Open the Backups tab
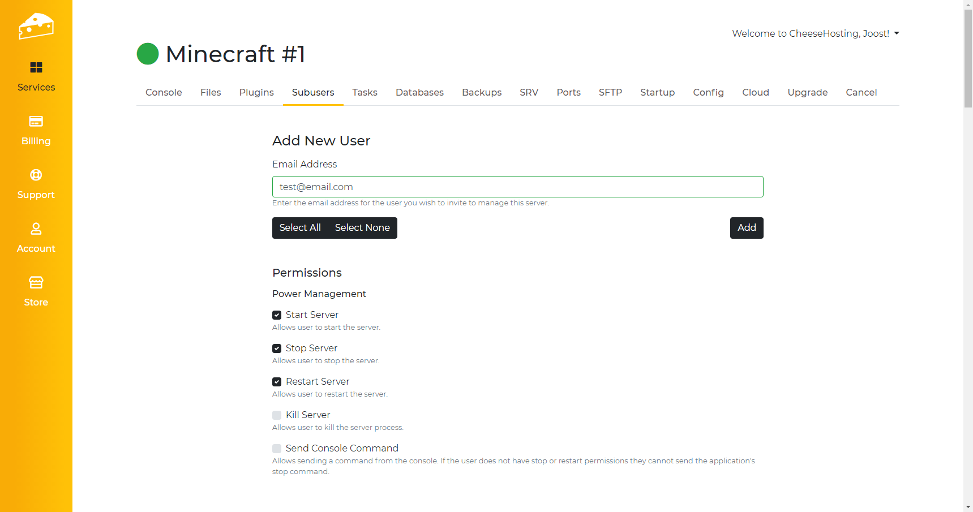Screen dimensions: 973x512 [482, 92]
